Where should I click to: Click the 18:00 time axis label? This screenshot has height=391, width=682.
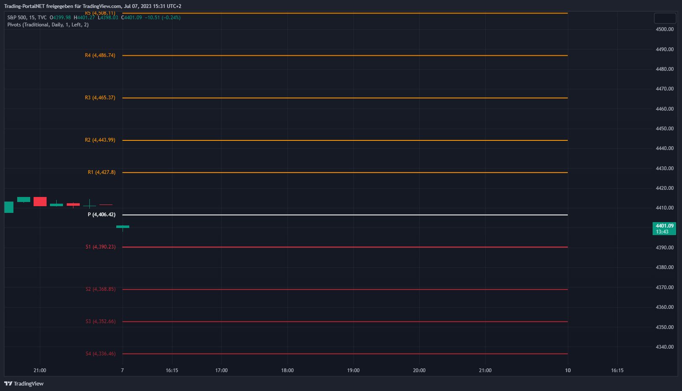(x=287, y=370)
